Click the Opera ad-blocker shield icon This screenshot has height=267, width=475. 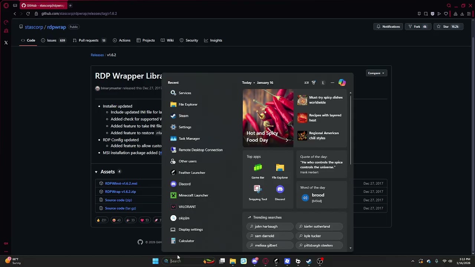(433, 14)
